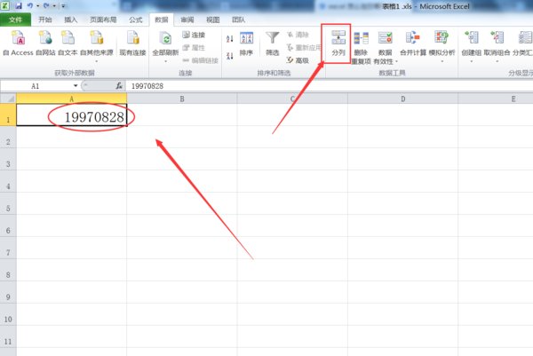Click the 高级 advanced filter button

click(298, 60)
